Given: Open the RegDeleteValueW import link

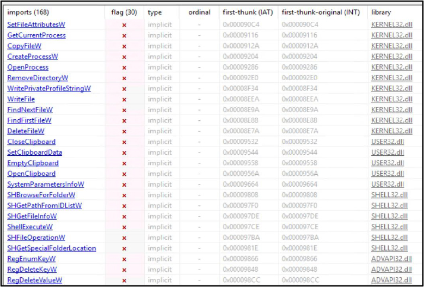Looking at the screenshot, I should pos(35,280).
